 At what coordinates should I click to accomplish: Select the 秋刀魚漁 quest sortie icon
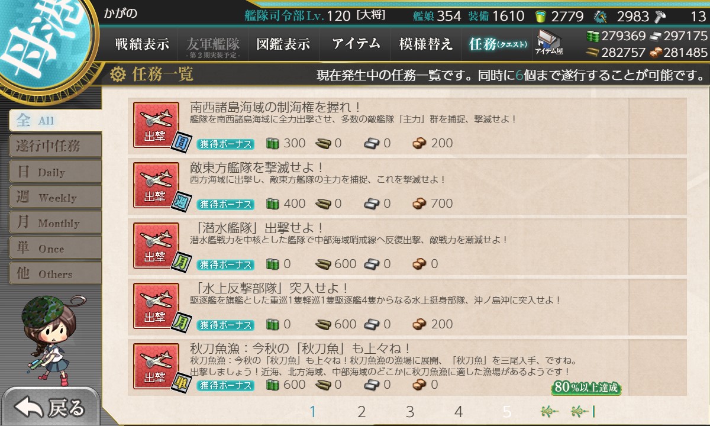[x=156, y=366]
